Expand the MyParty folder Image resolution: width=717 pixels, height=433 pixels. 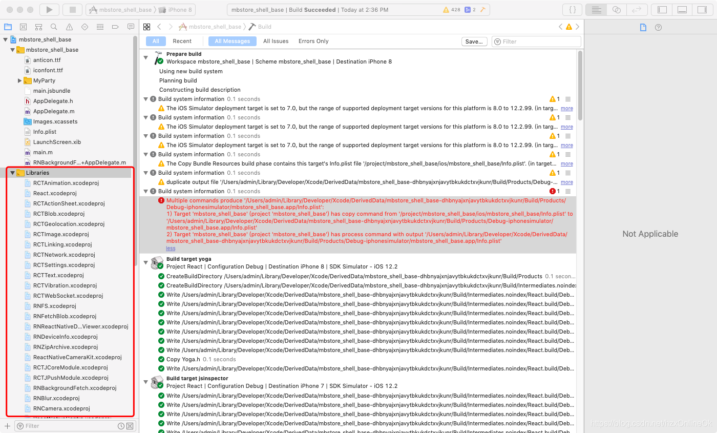[x=19, y=80]
